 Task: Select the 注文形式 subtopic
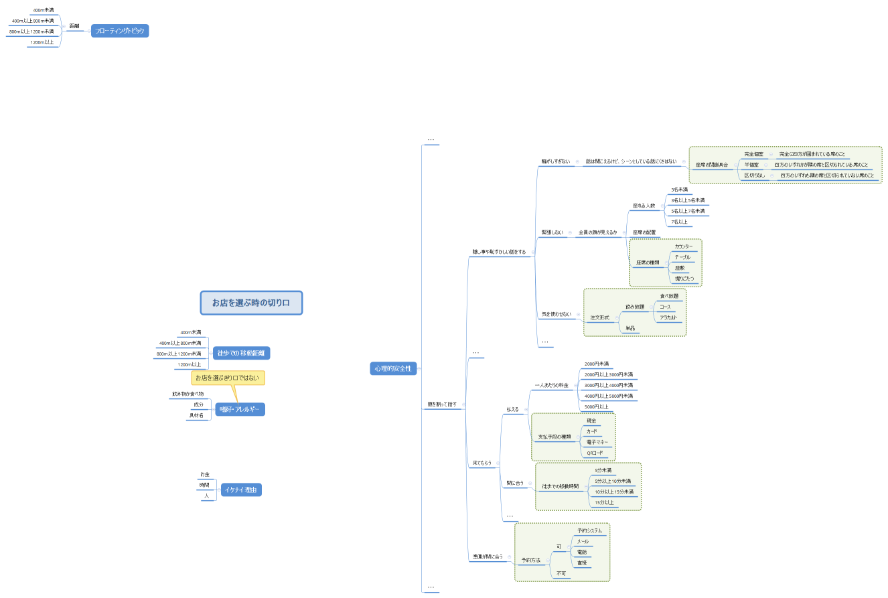pos(599,317)
